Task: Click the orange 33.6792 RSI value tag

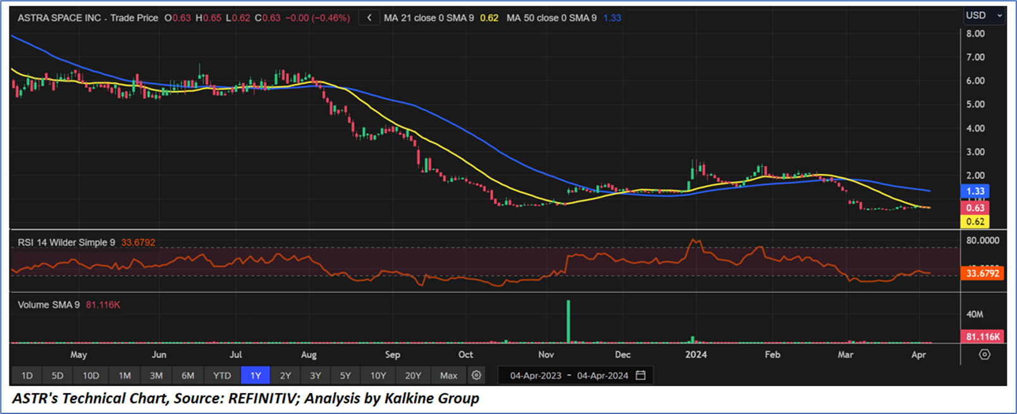Action: [x=982, y=273]
